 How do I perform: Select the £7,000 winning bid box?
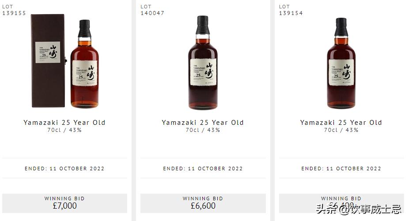64,203
